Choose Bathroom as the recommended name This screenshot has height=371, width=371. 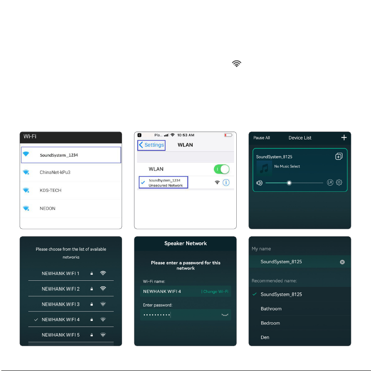coord(271,309)
